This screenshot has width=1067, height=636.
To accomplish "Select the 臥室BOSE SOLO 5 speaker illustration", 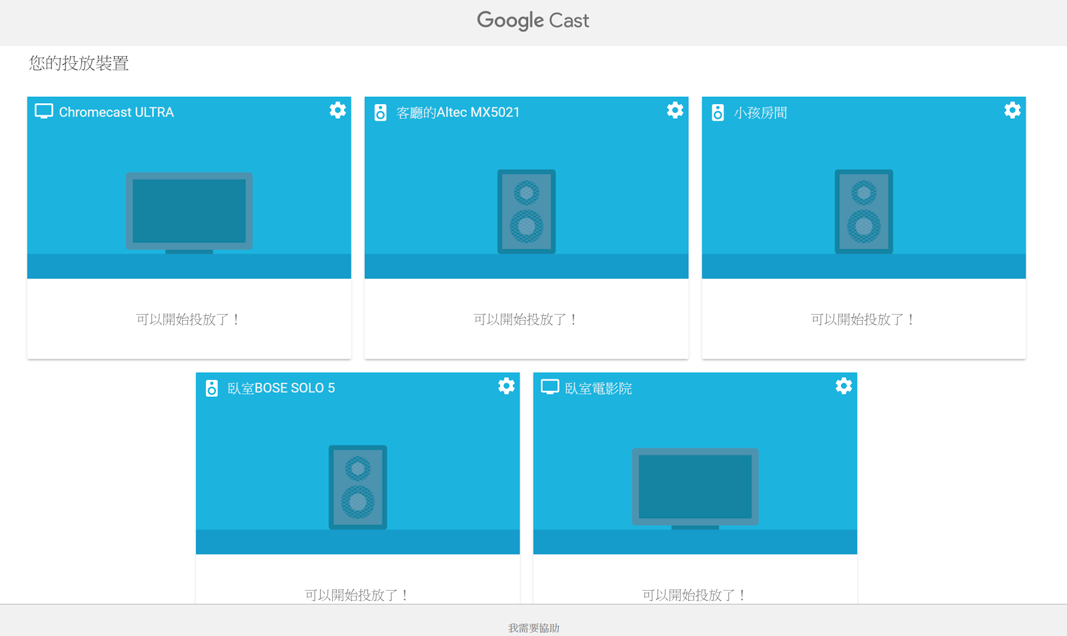I will tap(357, 487).
